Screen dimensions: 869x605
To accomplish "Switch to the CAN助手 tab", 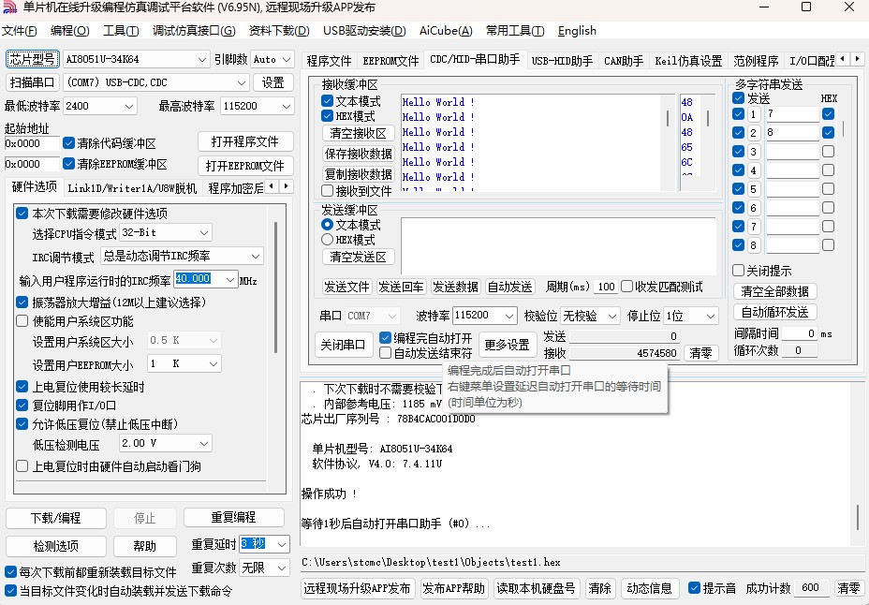I will pos(624,60).
